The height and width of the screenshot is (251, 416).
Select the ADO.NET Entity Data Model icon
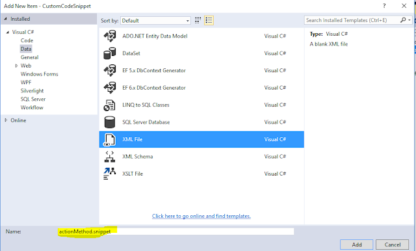coord(110,36)
